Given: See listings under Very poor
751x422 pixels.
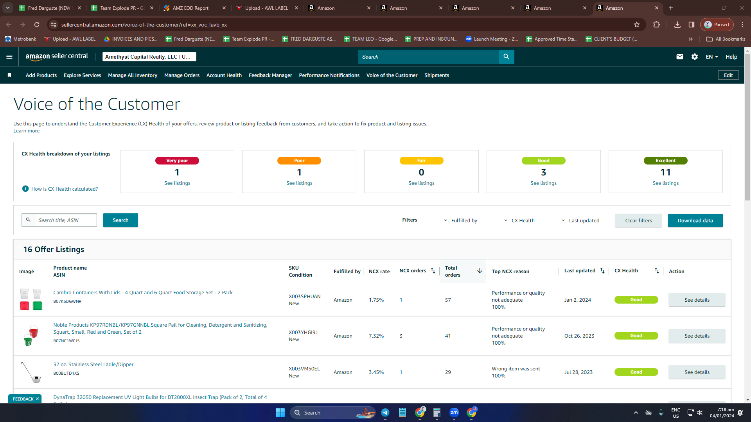Looking at the screenshot, I should pyautogui.click(x=177, y=183).
